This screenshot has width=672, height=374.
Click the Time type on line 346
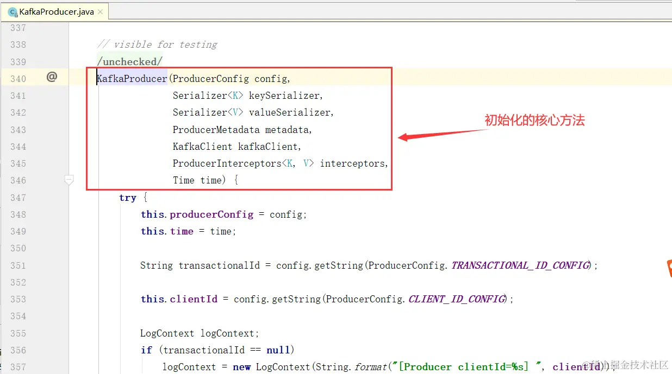coord(184,180)
